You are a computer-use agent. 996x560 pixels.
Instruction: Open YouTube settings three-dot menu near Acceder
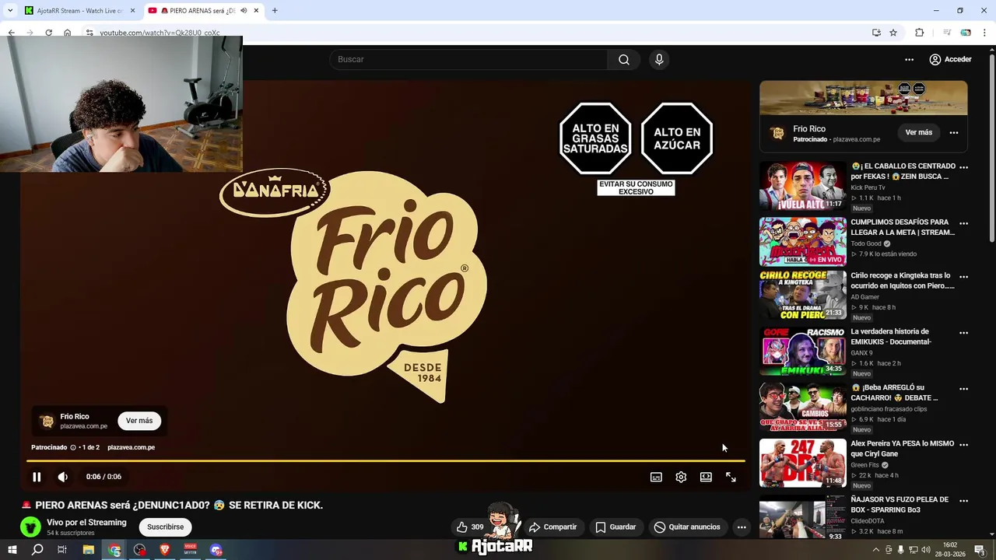pos(909,60)
